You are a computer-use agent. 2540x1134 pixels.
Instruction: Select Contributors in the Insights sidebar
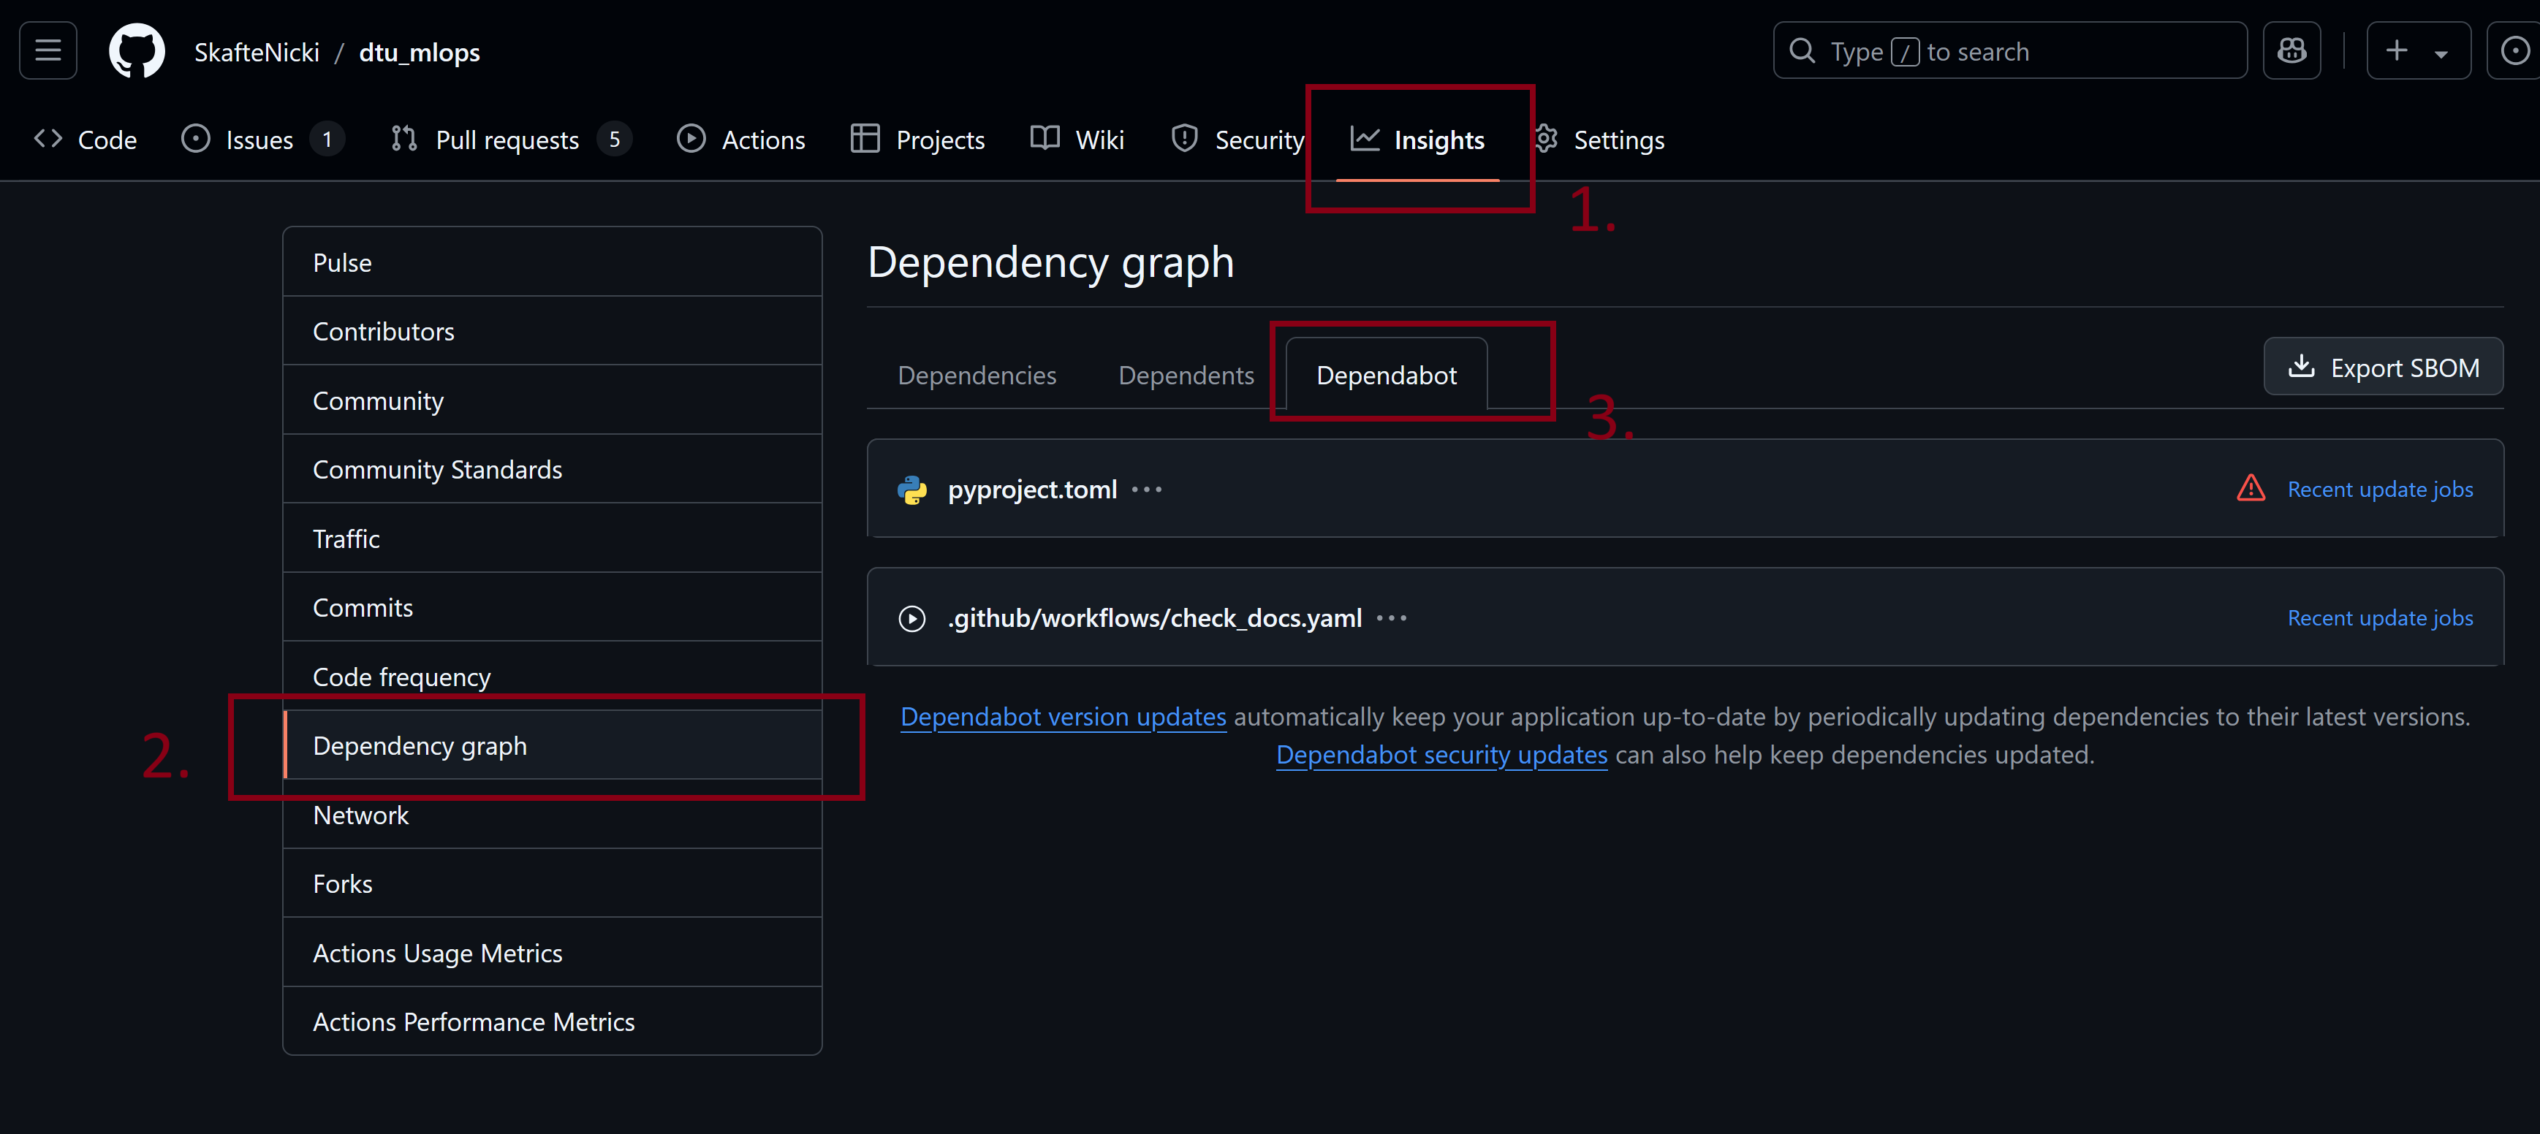pyautogui.click(x=384, y=331)
